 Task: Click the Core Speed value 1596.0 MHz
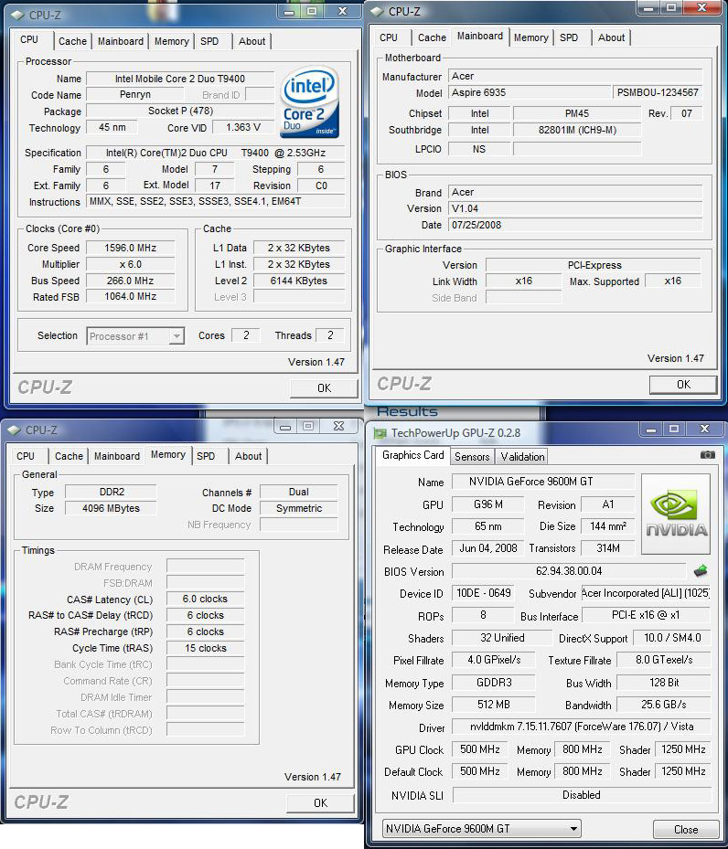(130, 248)
